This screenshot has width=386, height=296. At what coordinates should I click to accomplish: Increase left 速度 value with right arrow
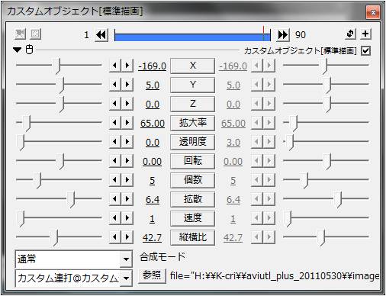[127, 218]
